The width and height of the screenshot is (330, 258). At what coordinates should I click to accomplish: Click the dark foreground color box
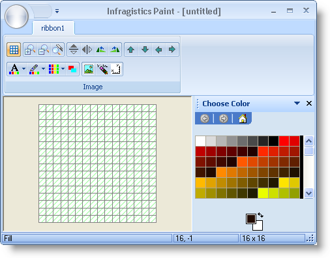(250, 218)
